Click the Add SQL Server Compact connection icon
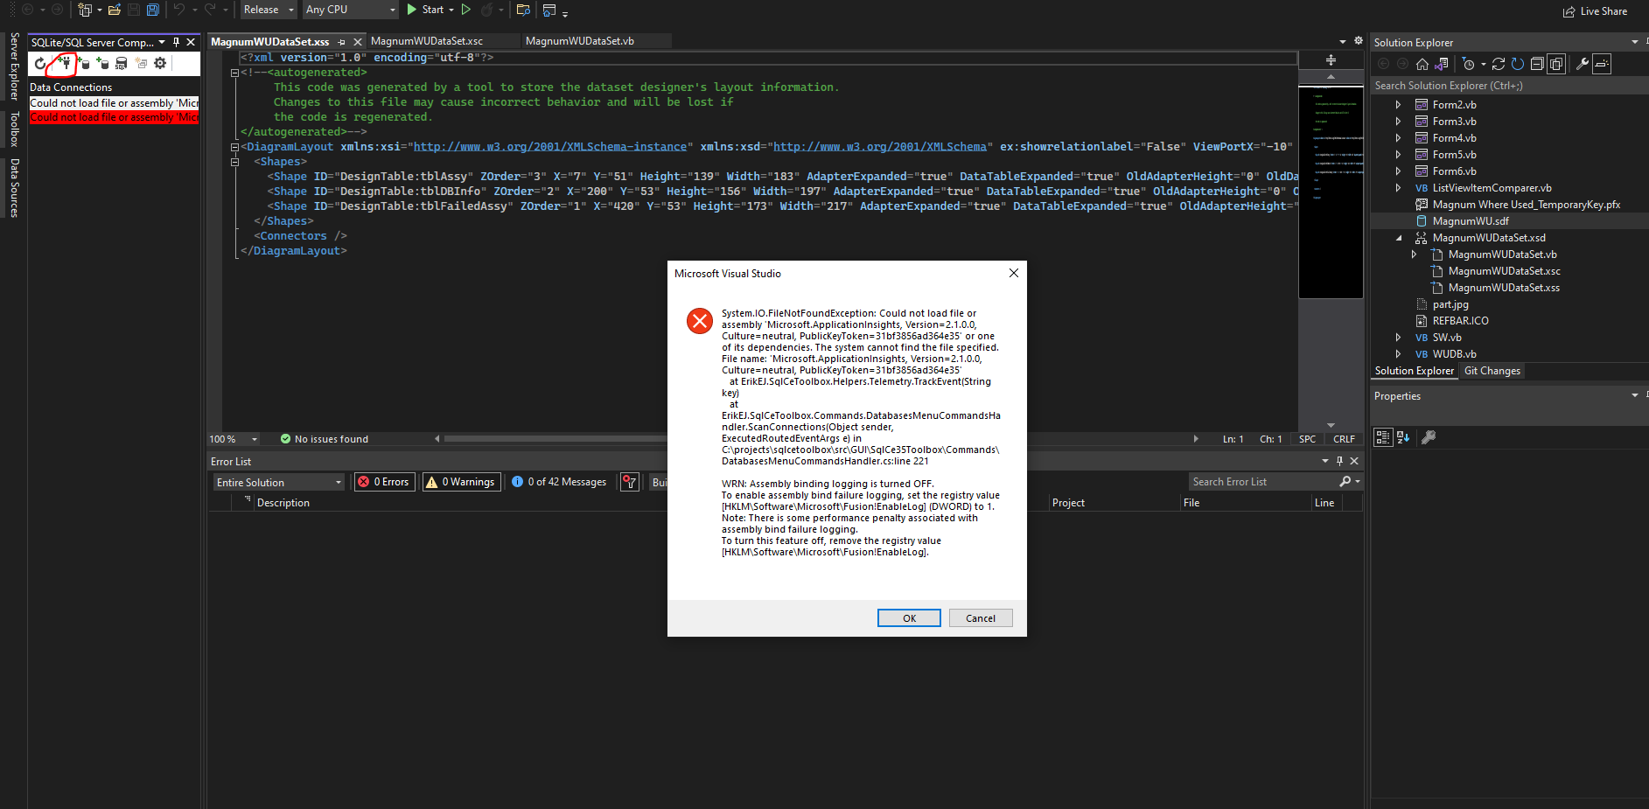 66,63
